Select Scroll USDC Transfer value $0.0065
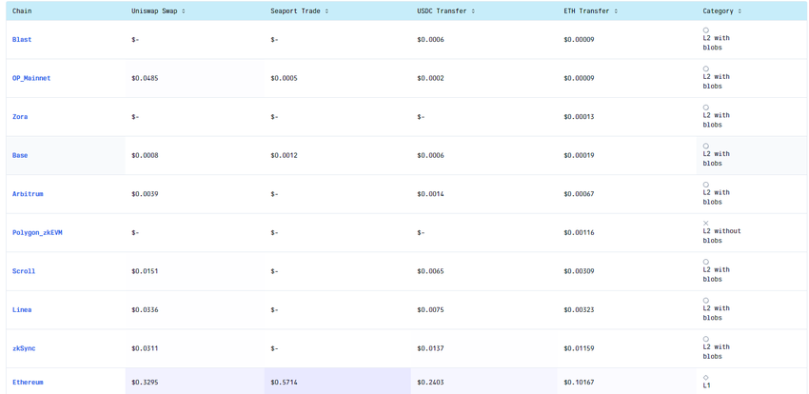The image size is (809, 394). [x=430, y=271]
